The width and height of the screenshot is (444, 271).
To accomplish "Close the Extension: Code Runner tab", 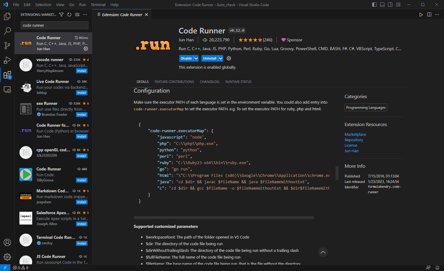I will click(x=146, y=15).
